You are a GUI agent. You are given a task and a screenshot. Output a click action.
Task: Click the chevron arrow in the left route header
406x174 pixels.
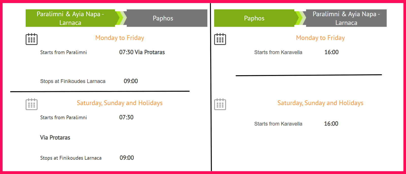tap(121, 18)
